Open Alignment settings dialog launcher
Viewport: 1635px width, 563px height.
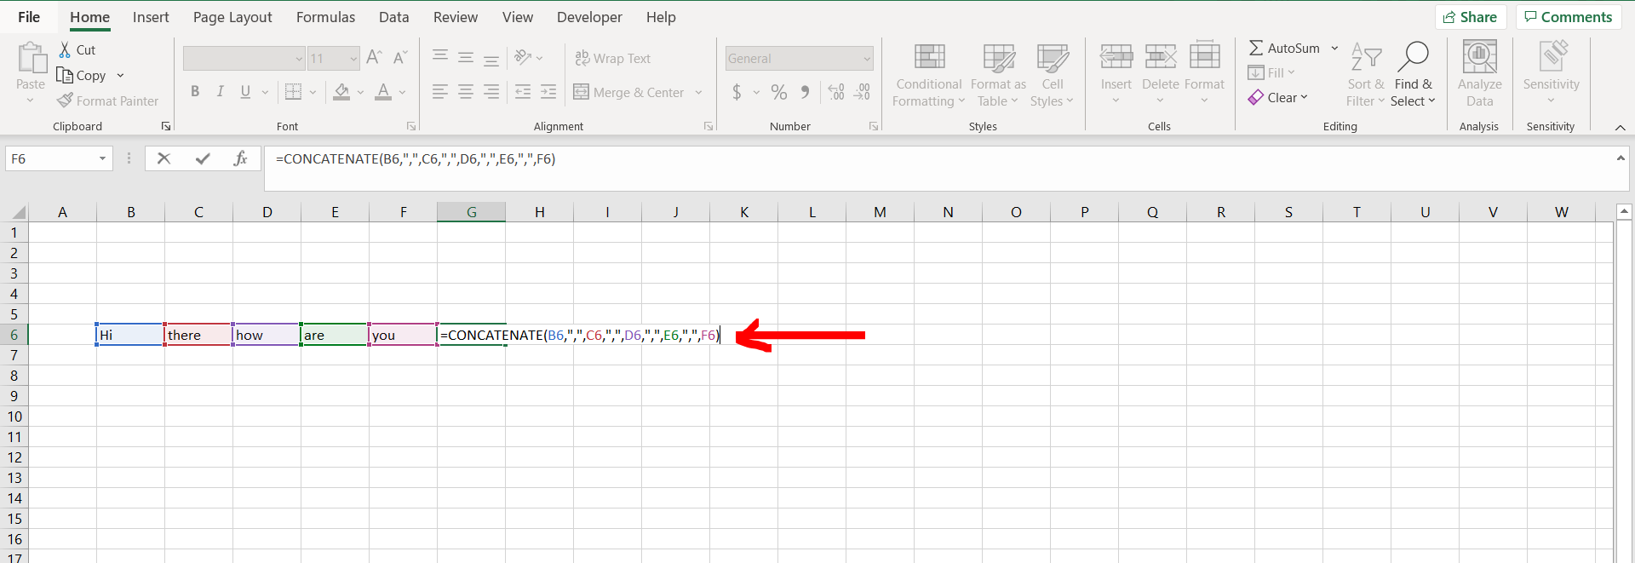pyautogui.click(x=708, y=127)
